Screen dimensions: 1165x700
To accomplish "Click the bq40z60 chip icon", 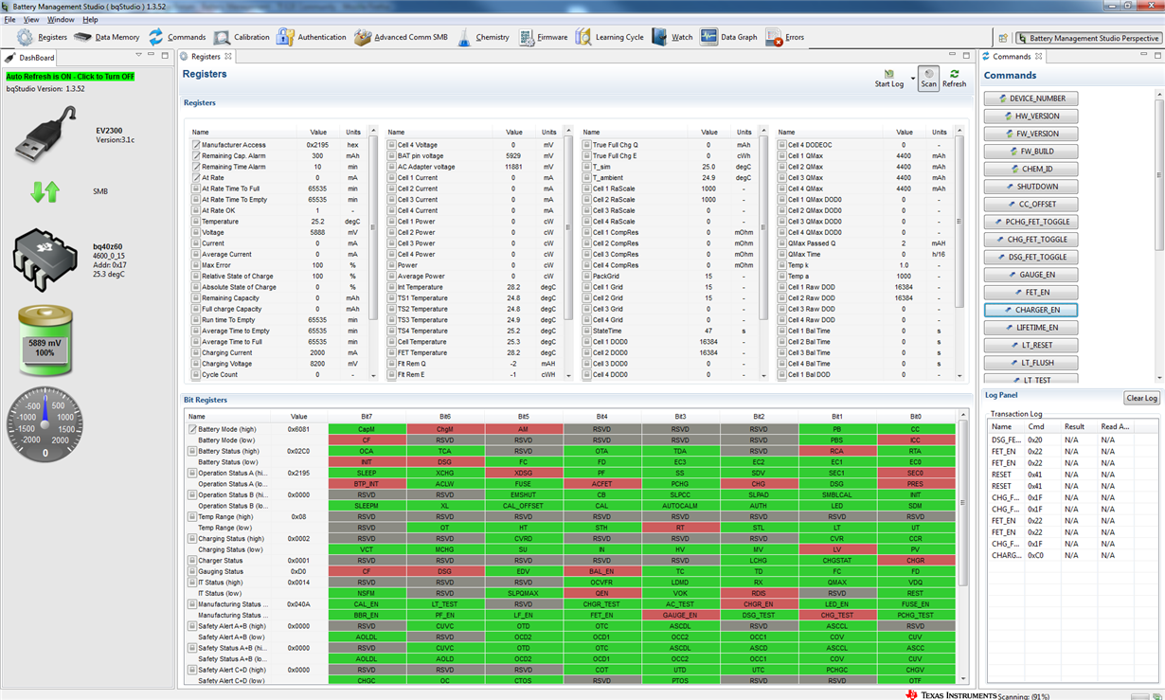I will [x=45, y=259].
